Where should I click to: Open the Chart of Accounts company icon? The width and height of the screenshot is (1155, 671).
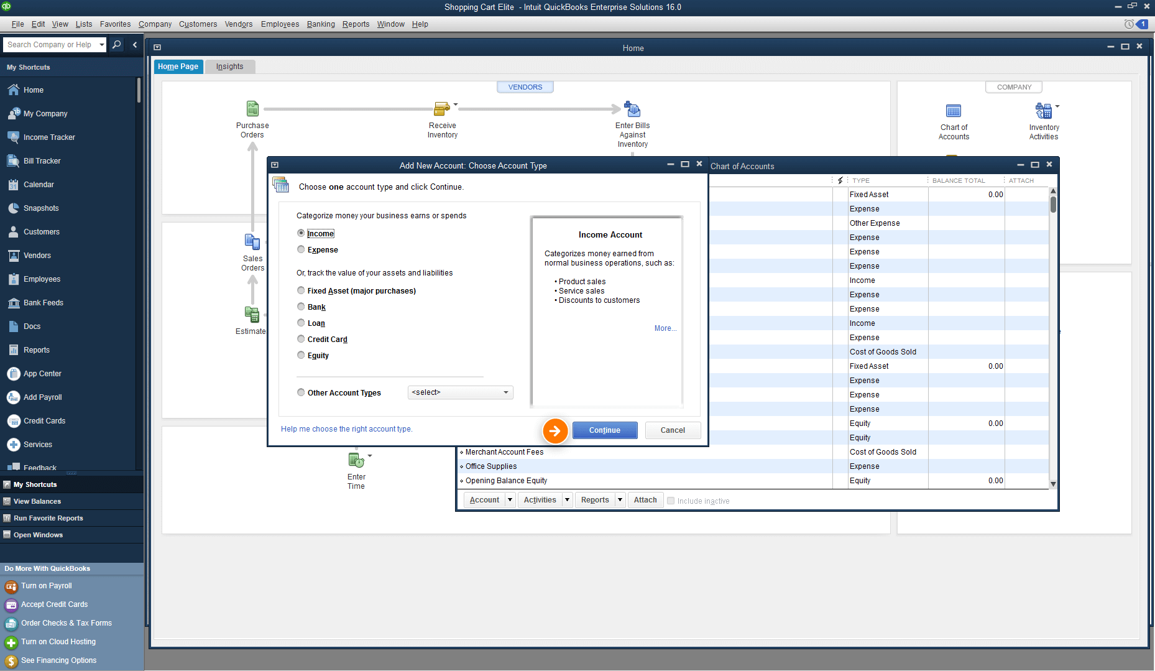954,111
